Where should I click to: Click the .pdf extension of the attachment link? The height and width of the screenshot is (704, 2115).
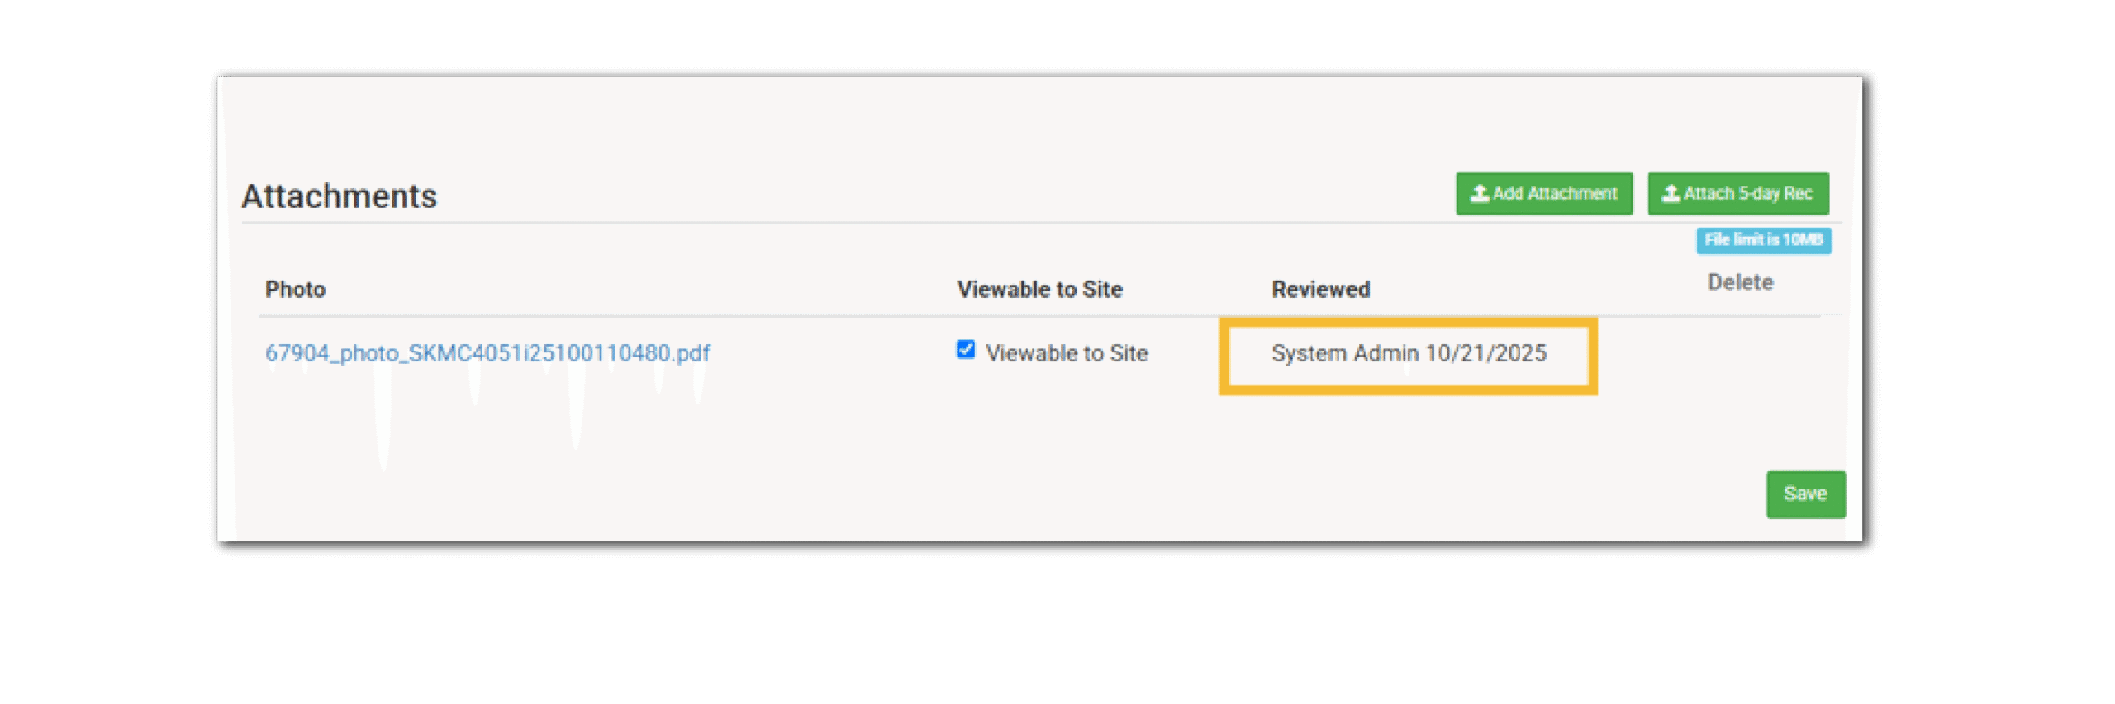(x=691, y=353)
